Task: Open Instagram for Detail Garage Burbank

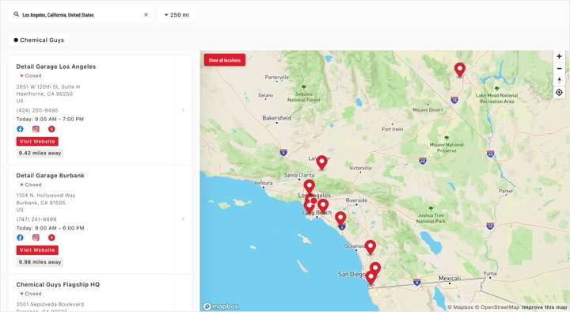Action: (36, 238)
